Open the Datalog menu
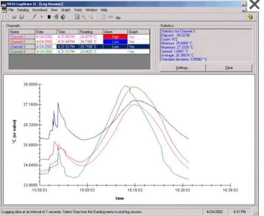Screen dimensions: 264x216 (x=23, y=10)
